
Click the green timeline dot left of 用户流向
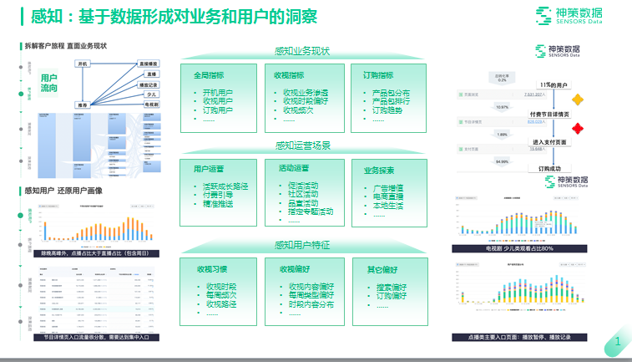(21, 94)
